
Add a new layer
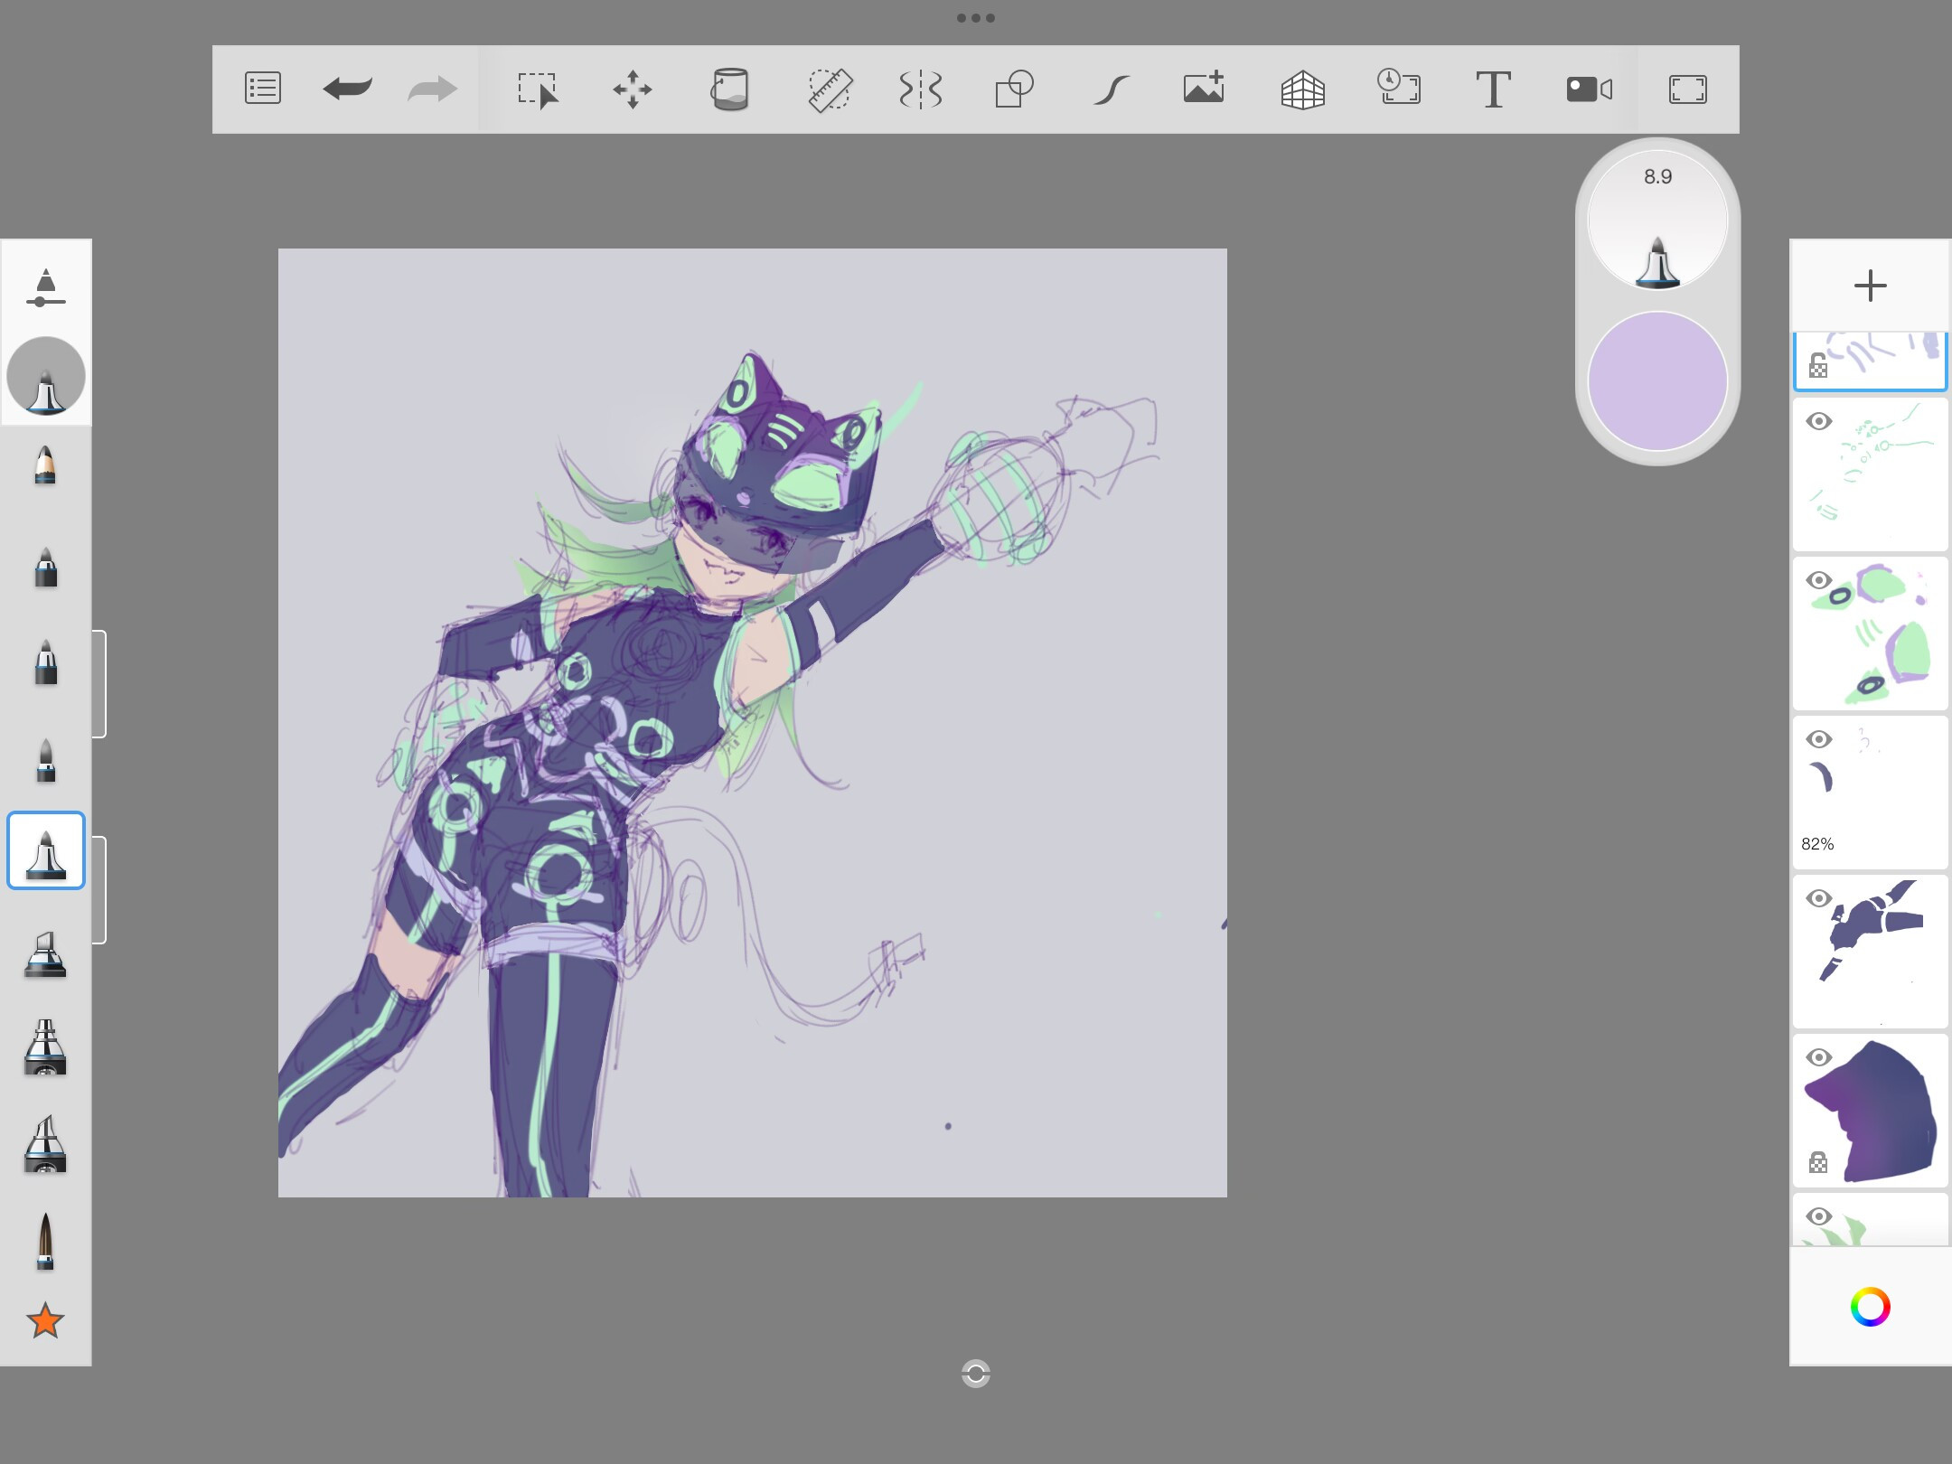[x=1870, y=286]
